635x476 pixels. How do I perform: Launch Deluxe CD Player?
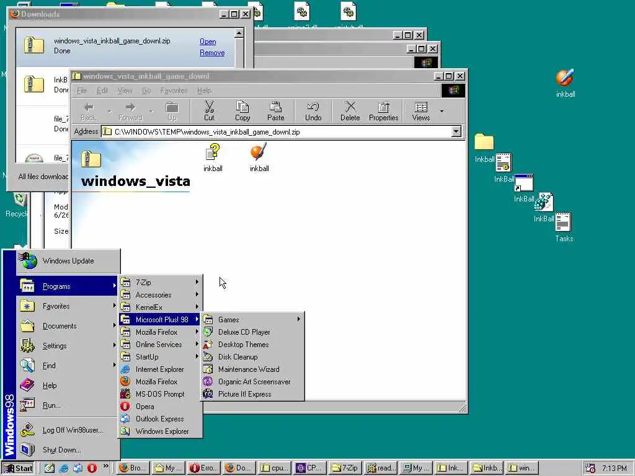pyautogui.click(x=252, y=332)
